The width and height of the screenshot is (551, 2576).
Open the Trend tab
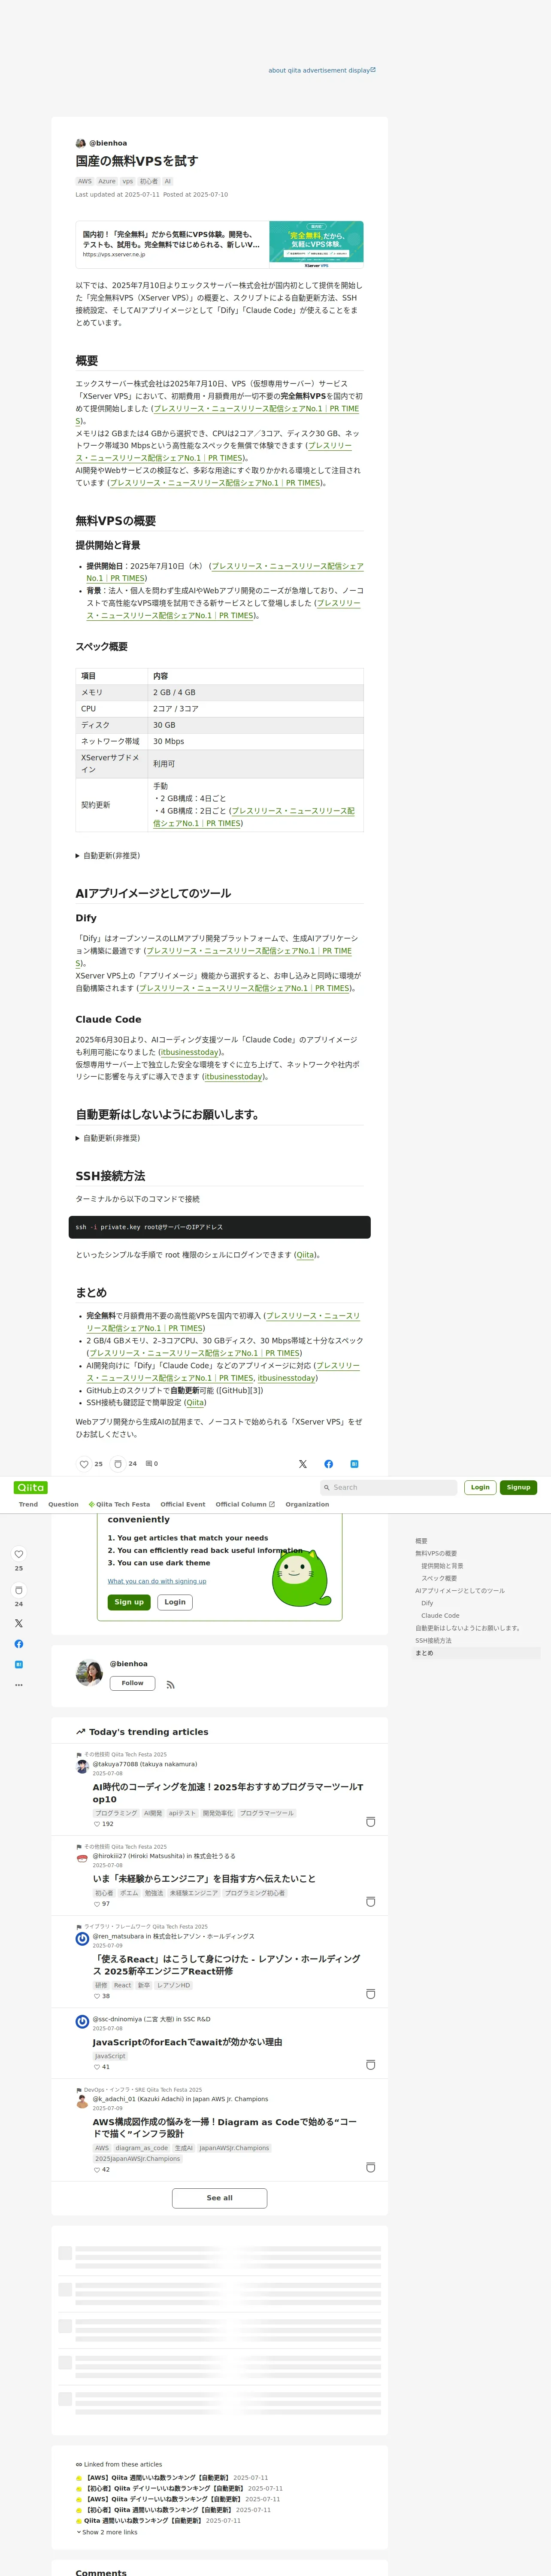point(28,1504)
